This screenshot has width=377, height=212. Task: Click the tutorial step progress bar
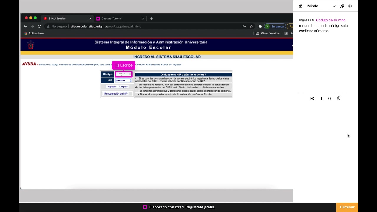point(325,93)
